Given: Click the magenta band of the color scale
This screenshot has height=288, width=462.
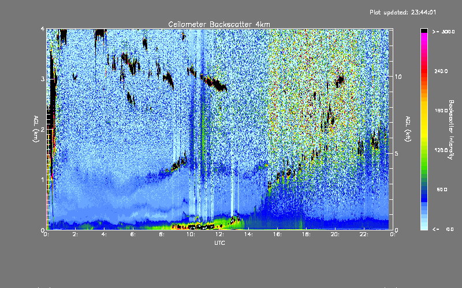Looking at the screenshot, I should [x=424, y=38].
